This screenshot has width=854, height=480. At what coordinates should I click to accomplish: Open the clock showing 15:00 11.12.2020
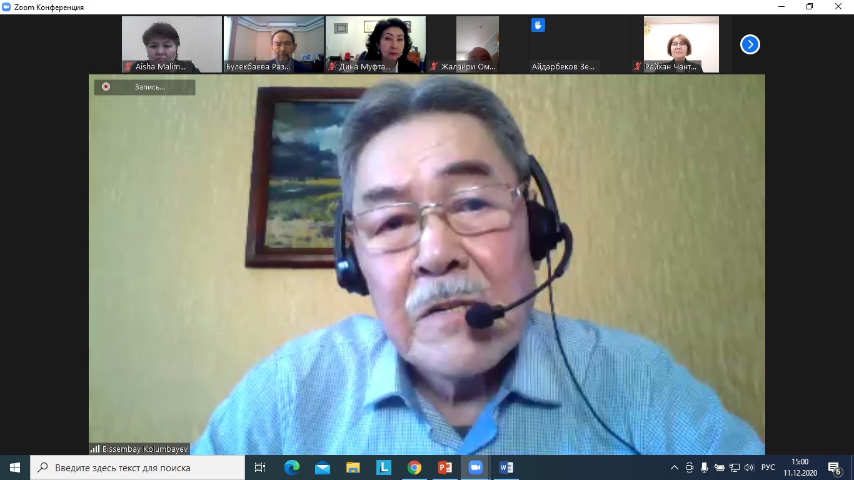click(800, 467)
